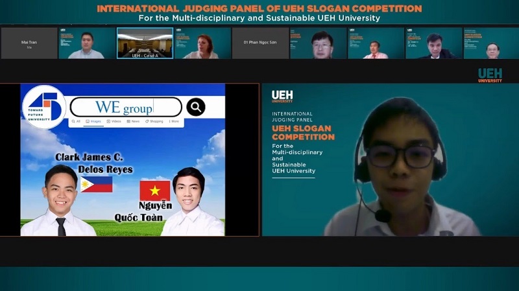Screen dimensions: 519x291
Task: Click the magnifying glass search icon
Action: click(x=196, y=107)
